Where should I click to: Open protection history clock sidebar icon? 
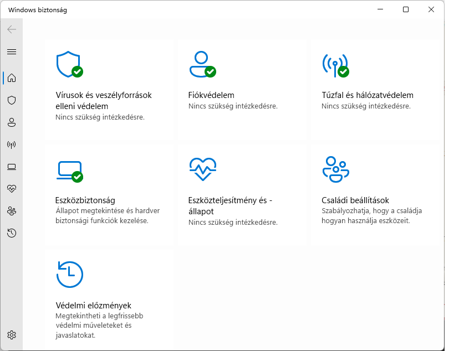click(x=12, y=233)
